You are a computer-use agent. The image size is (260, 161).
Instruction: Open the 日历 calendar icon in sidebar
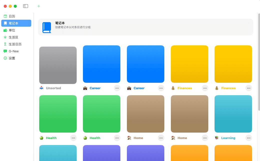[5, 16]
